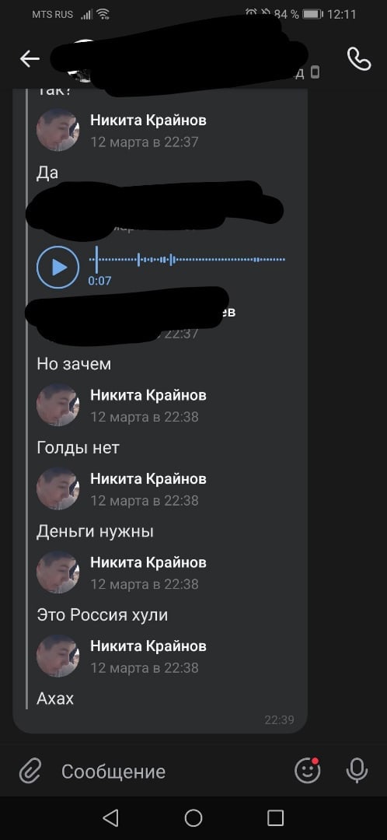Tap avatar above the 'Ахах' message
Image resolution: width=387 pixels, height=840 pixels.
(x=58, y=656)
